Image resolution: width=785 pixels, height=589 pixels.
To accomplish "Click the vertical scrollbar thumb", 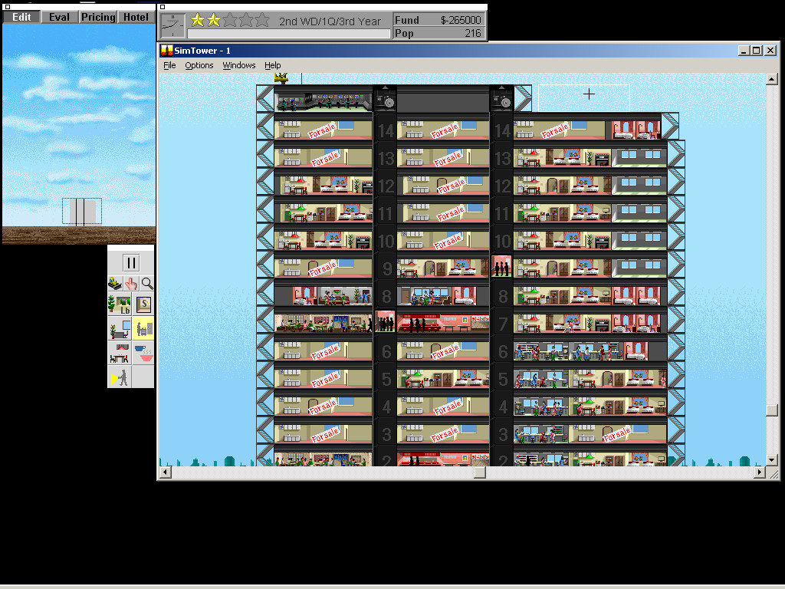I will tap(771, 410).
